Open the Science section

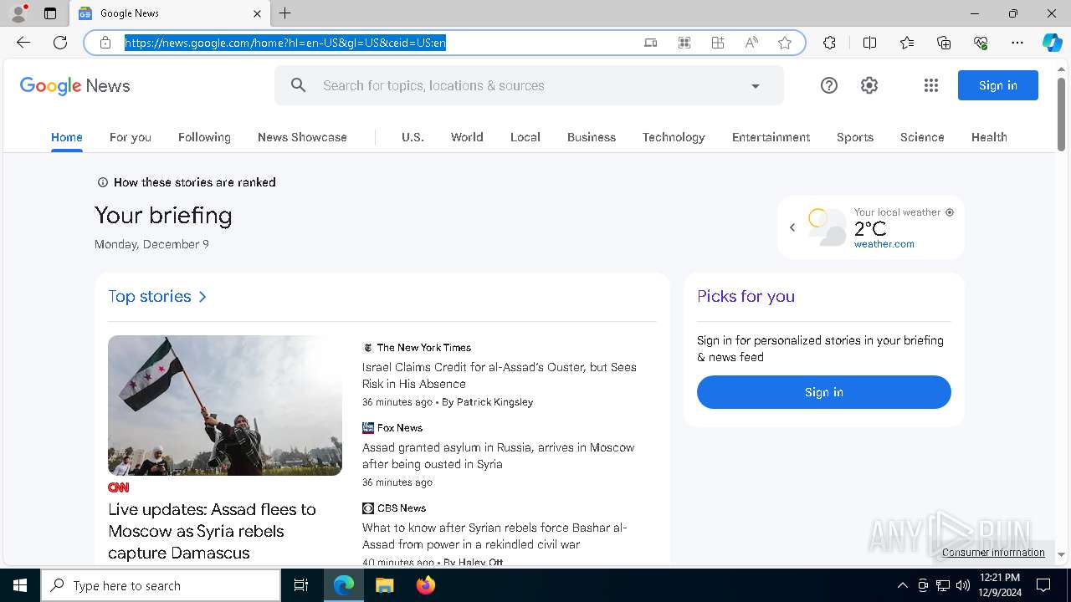tap(922, 137)
